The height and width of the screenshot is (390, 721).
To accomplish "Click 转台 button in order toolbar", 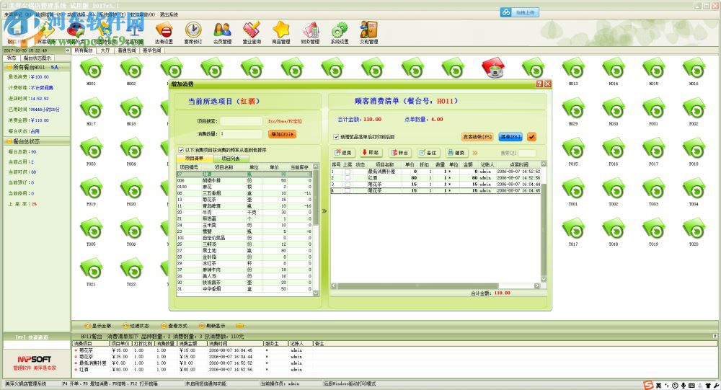I will point(400,153).
